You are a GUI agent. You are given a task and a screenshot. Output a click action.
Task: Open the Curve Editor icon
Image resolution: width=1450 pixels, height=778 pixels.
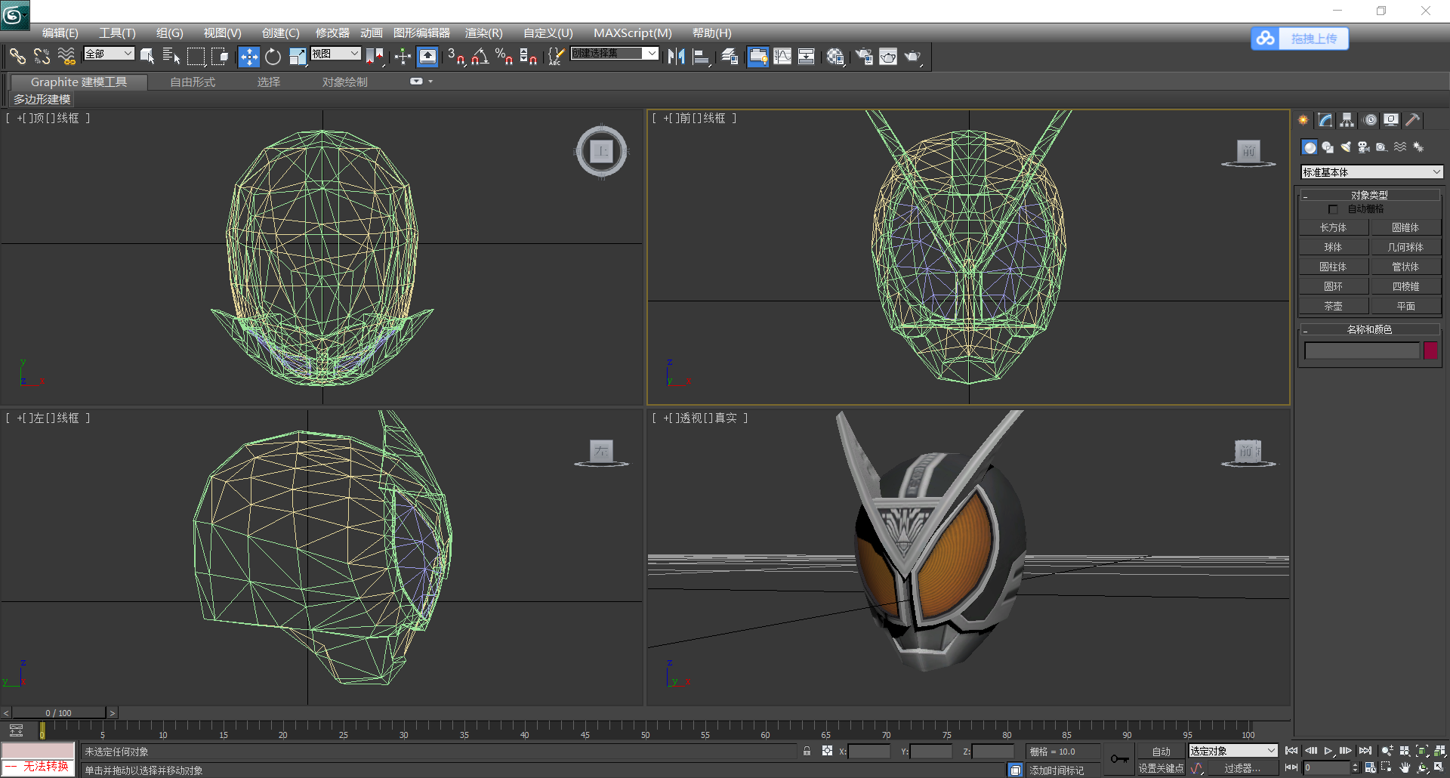(782, 57)
